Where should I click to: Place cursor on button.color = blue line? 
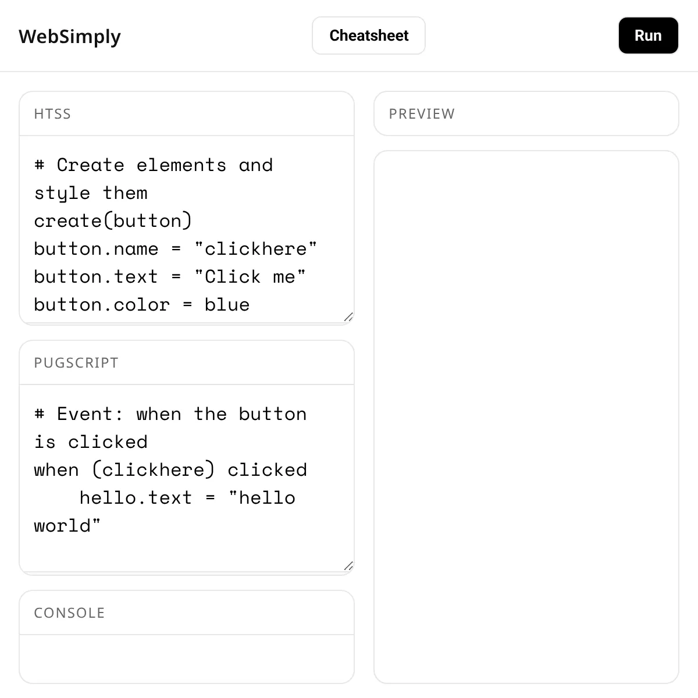[142, 305]
